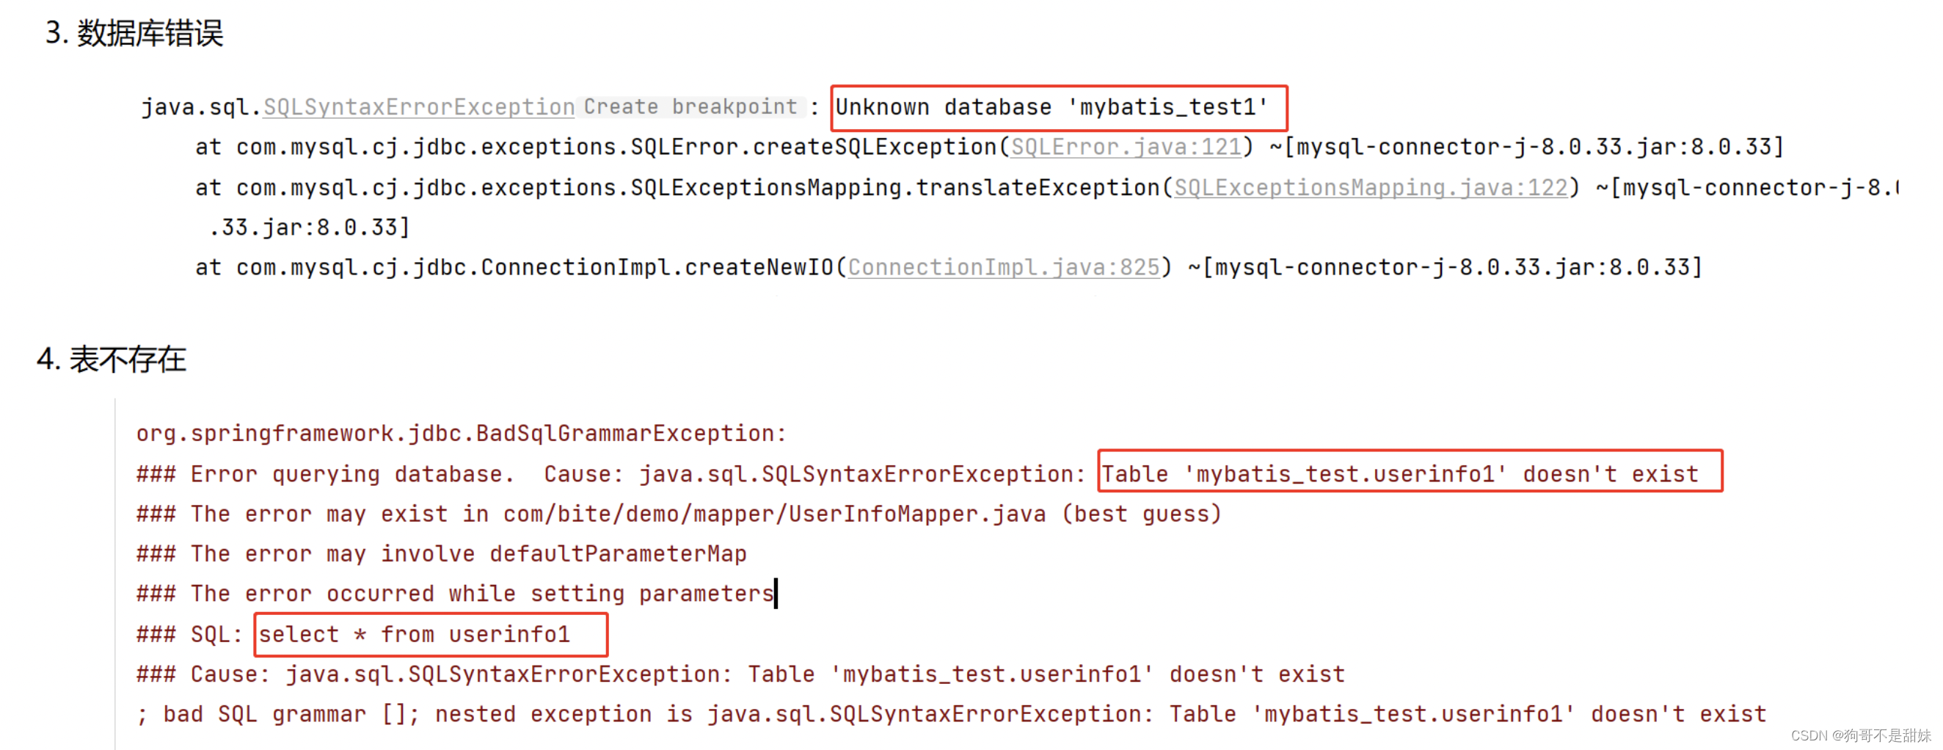Open the ConnectionImpl.java:825 link
The image size is (1943, 750).
[1003, 267]
